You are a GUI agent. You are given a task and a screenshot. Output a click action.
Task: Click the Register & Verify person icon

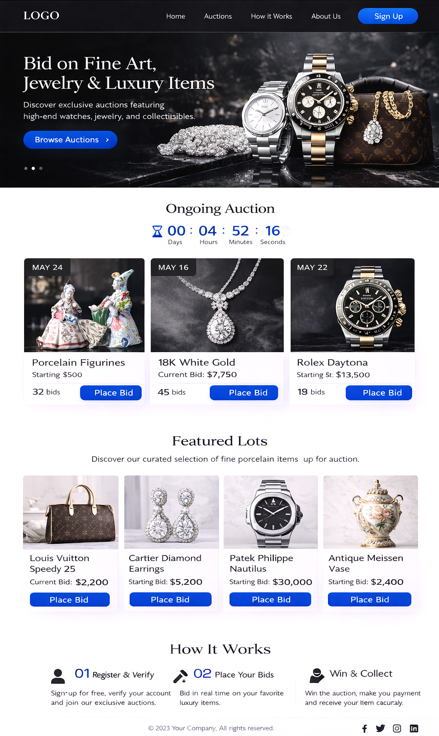click(x=58, y=676)
